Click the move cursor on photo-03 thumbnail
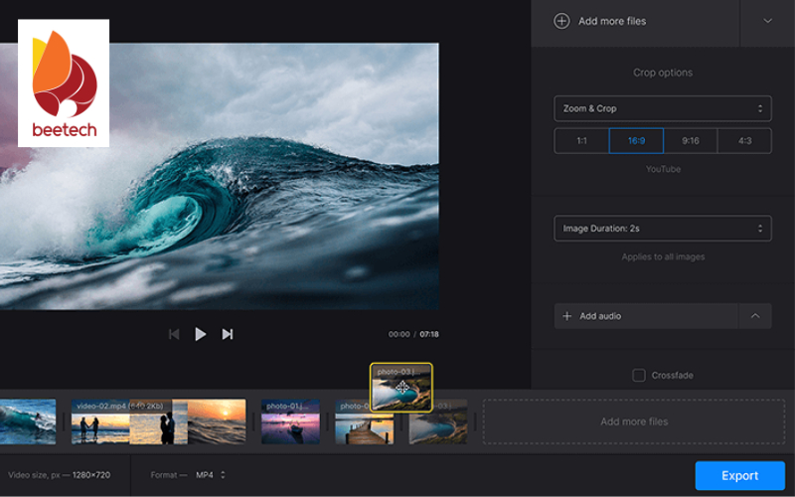The image size is (795, 497). coord(402,388)
